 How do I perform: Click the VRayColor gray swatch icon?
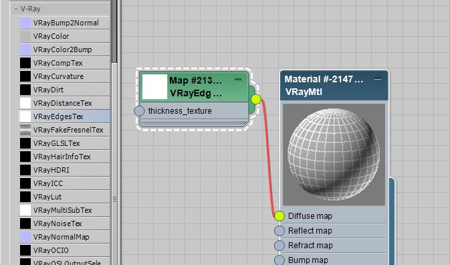(x=25, y=36)
